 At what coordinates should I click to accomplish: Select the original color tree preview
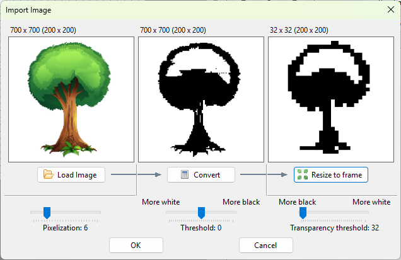pos(71,99)
